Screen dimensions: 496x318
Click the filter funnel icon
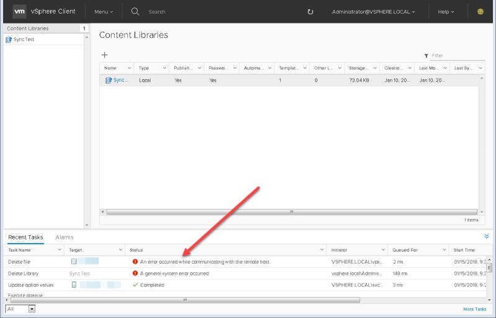(426, 56)
